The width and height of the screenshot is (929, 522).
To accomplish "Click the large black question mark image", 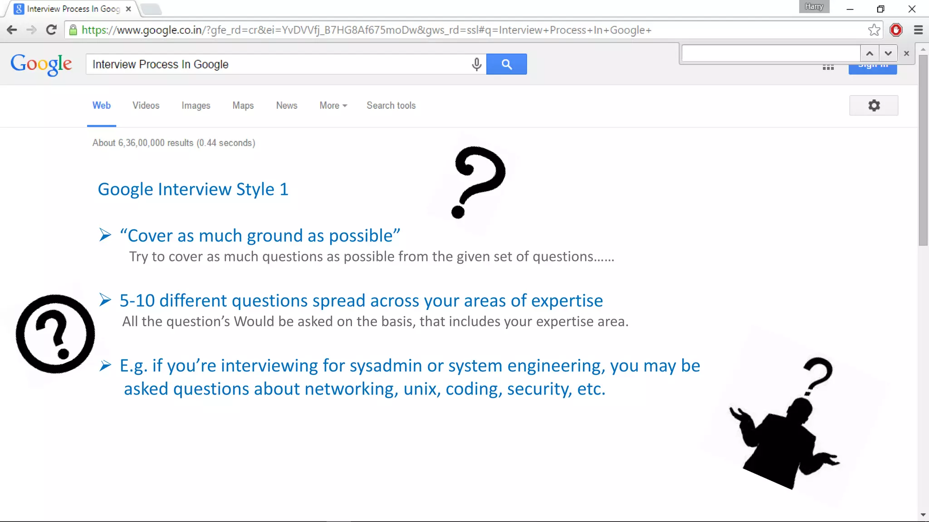I will (478, 182).
